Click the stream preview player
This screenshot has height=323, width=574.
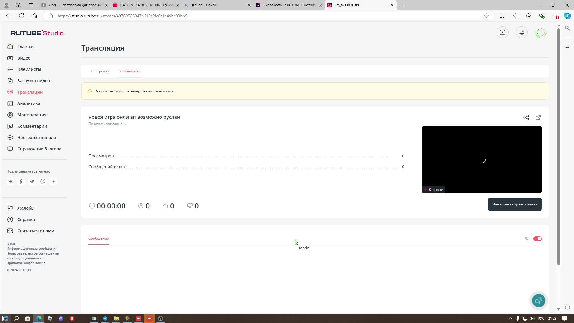(482, 159)
